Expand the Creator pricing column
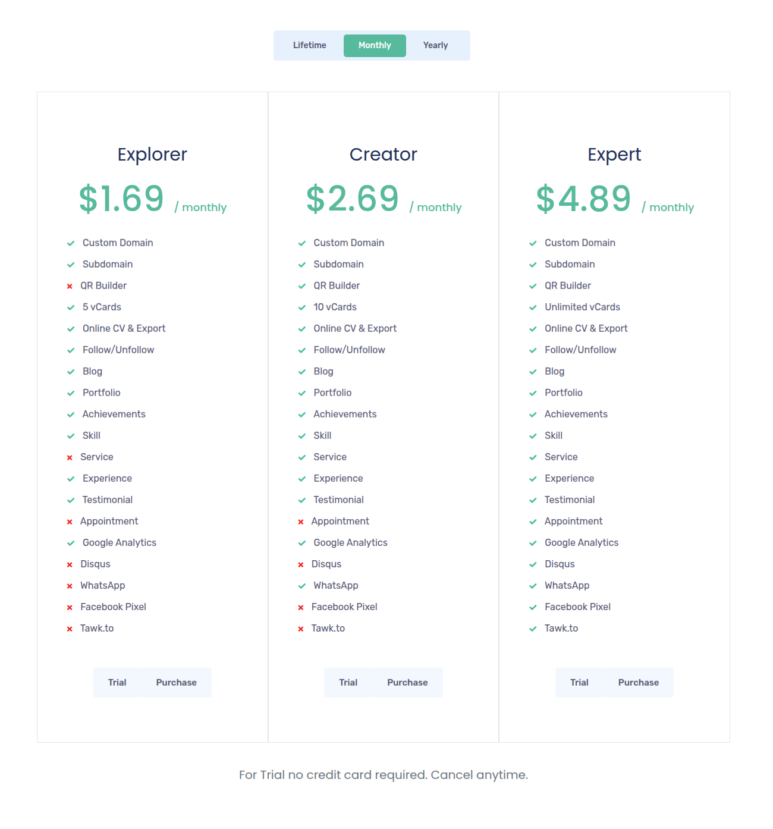Image resolution: width=773 pixels, height=829 pixels. pyautogui.click(x=383, y=155)
